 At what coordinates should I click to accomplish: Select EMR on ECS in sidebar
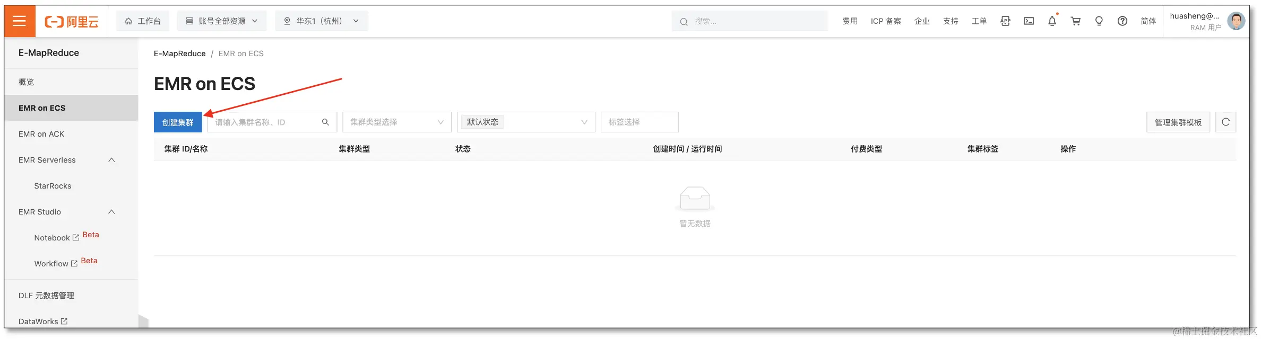(71, 108)
